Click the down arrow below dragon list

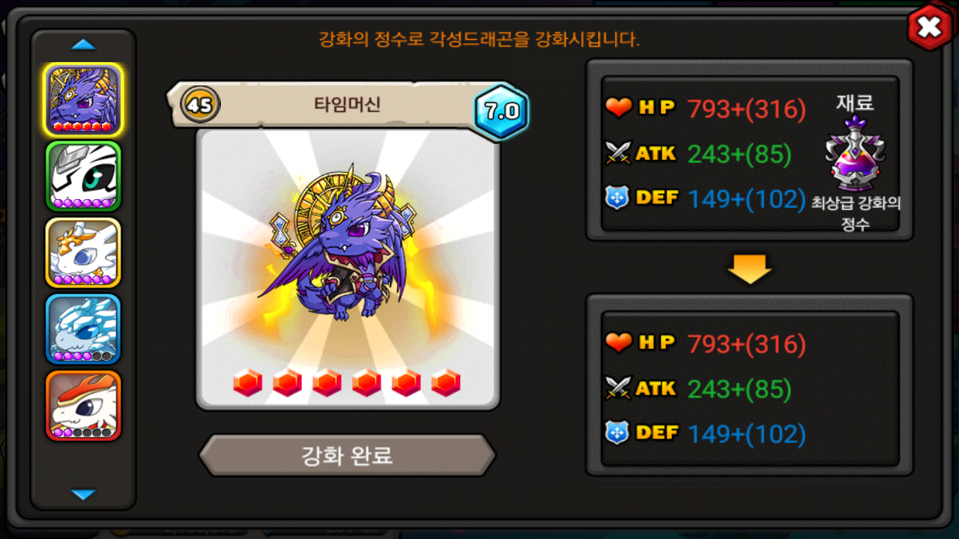(83, 494)
